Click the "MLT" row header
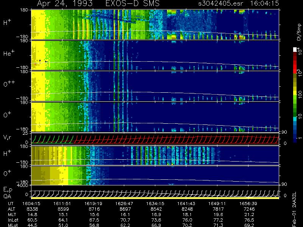The height and width of the screenshot is (227, 303). pyautogui.click(x=12, y=215)
